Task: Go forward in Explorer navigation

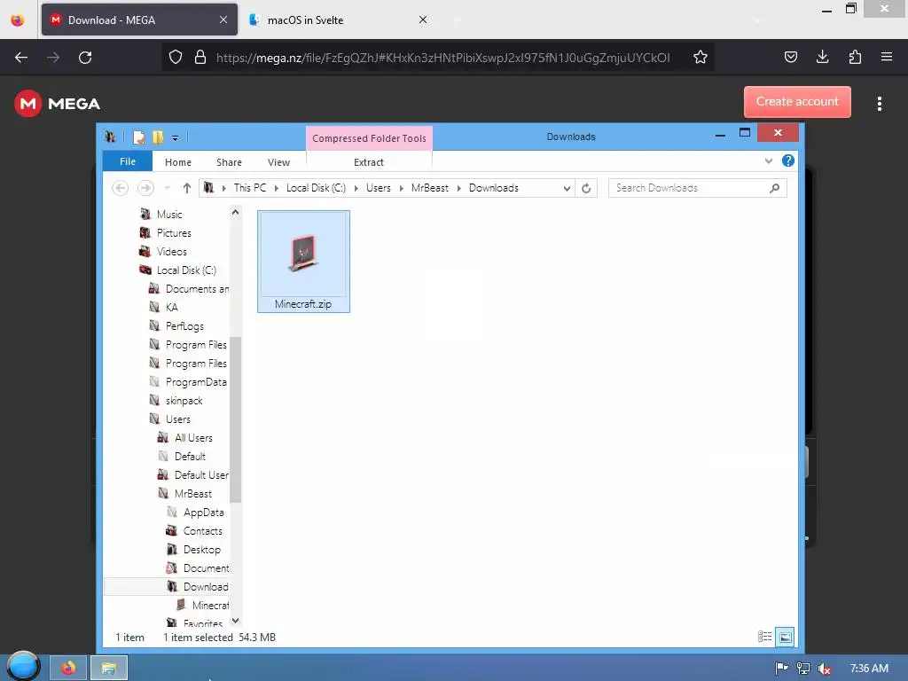Action: (145, 188)
